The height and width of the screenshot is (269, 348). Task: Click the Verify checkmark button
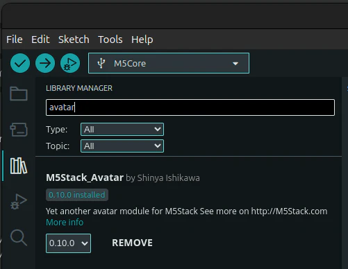point(20,63)
